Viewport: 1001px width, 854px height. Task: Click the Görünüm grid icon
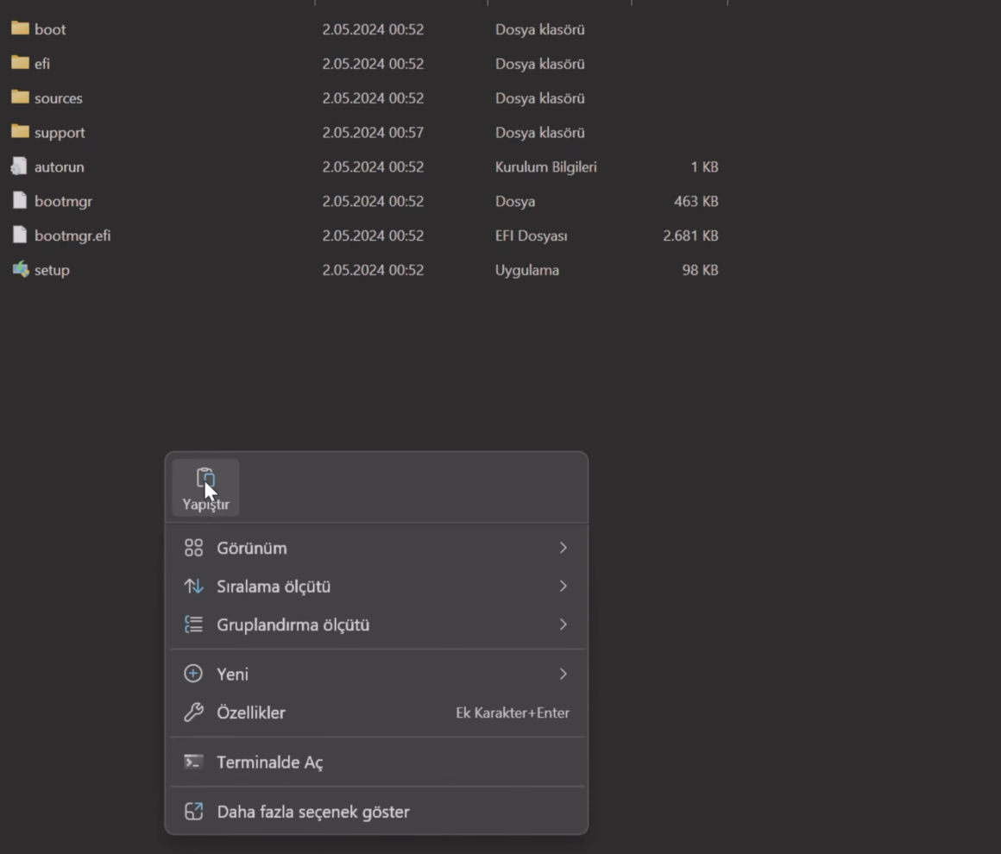[x=193, y=549]
